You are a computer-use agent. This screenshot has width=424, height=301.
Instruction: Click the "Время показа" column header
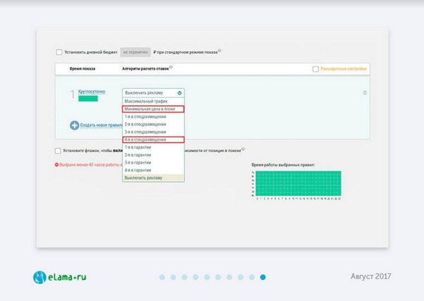pos(83,69)
